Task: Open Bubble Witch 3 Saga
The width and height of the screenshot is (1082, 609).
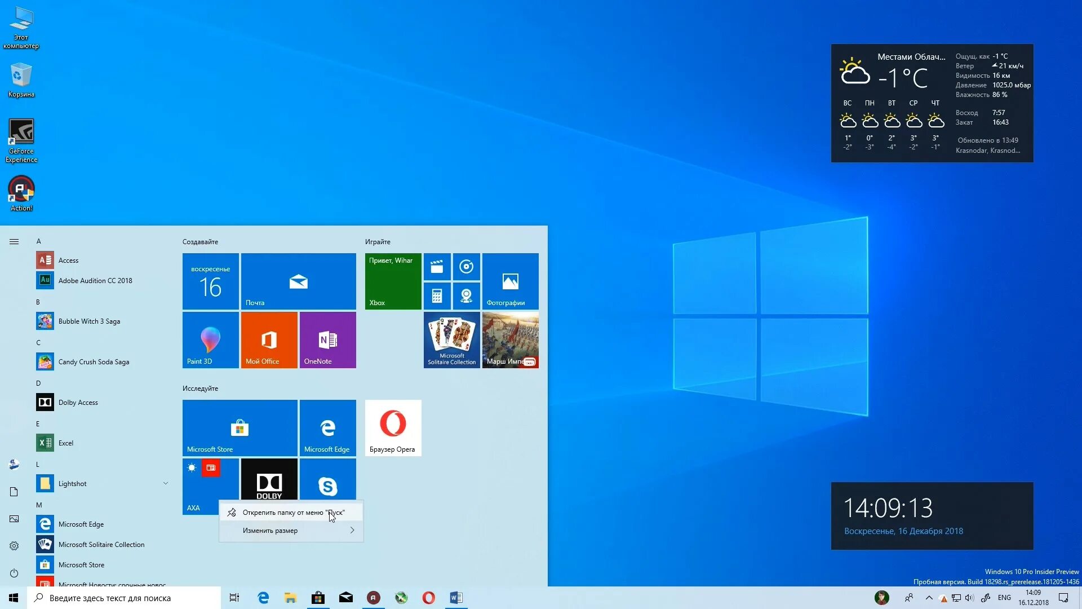Action: coord(101,321)
